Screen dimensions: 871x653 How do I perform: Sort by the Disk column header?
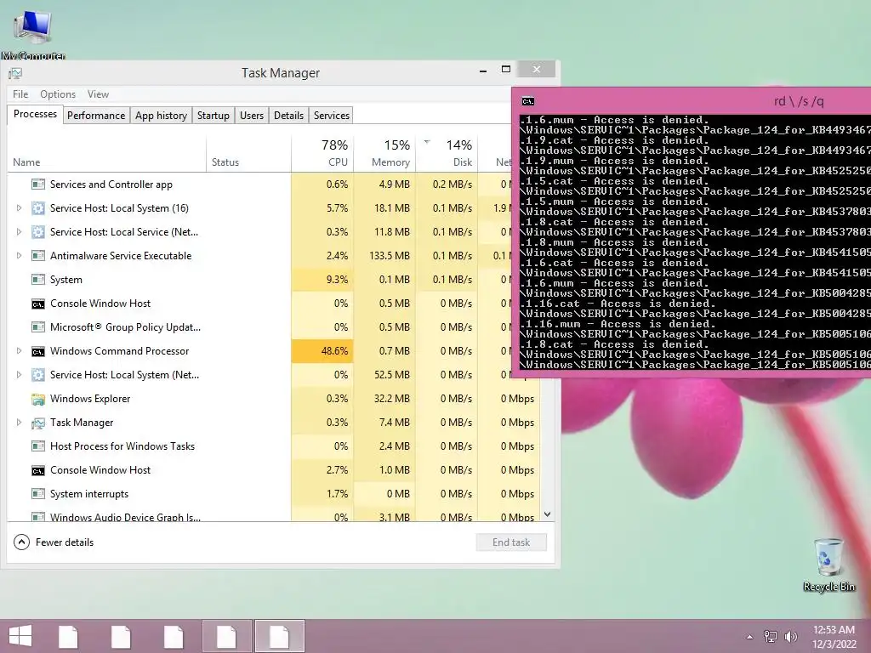[x=447, y=153]
